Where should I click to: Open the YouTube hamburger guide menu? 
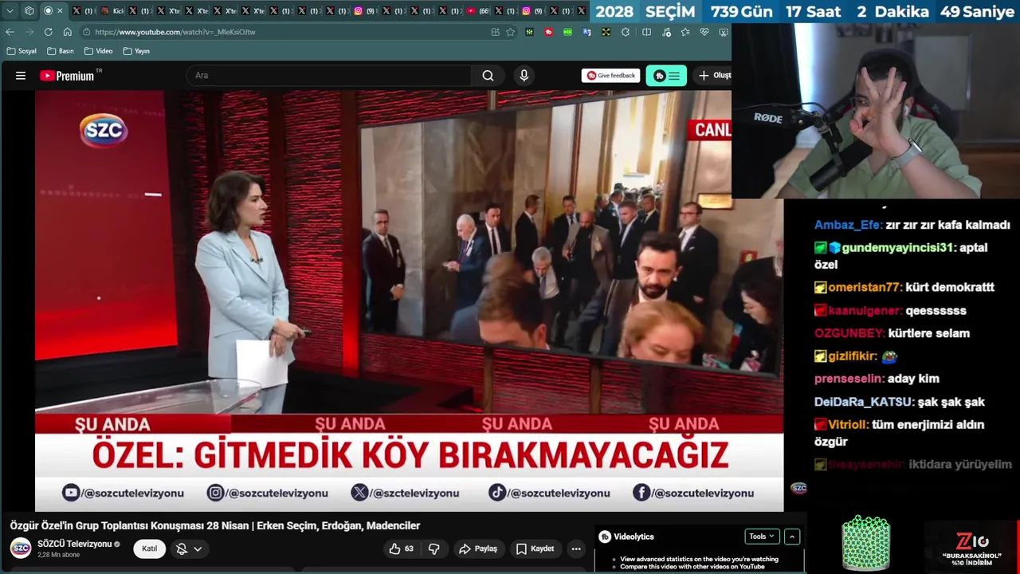21,76
